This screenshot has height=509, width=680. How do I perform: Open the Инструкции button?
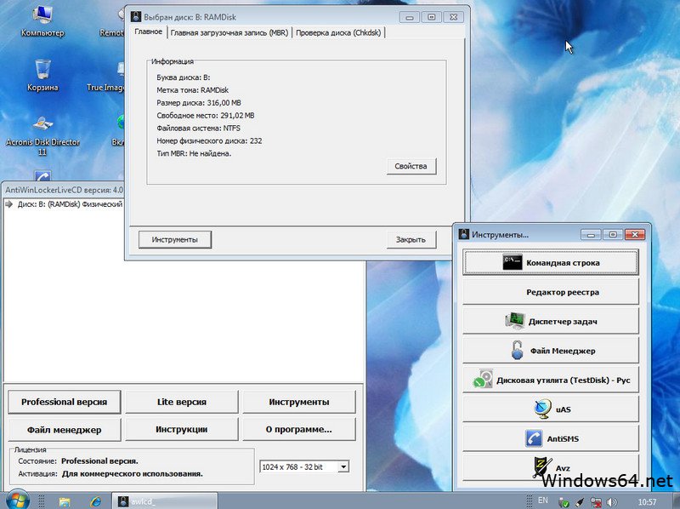pos(181,430)
